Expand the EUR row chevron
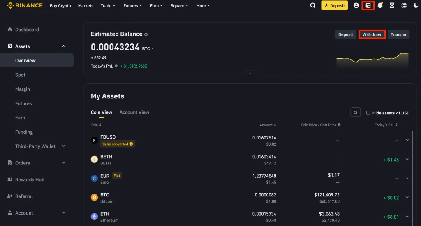Screen dimensions: 421x226 407,178
